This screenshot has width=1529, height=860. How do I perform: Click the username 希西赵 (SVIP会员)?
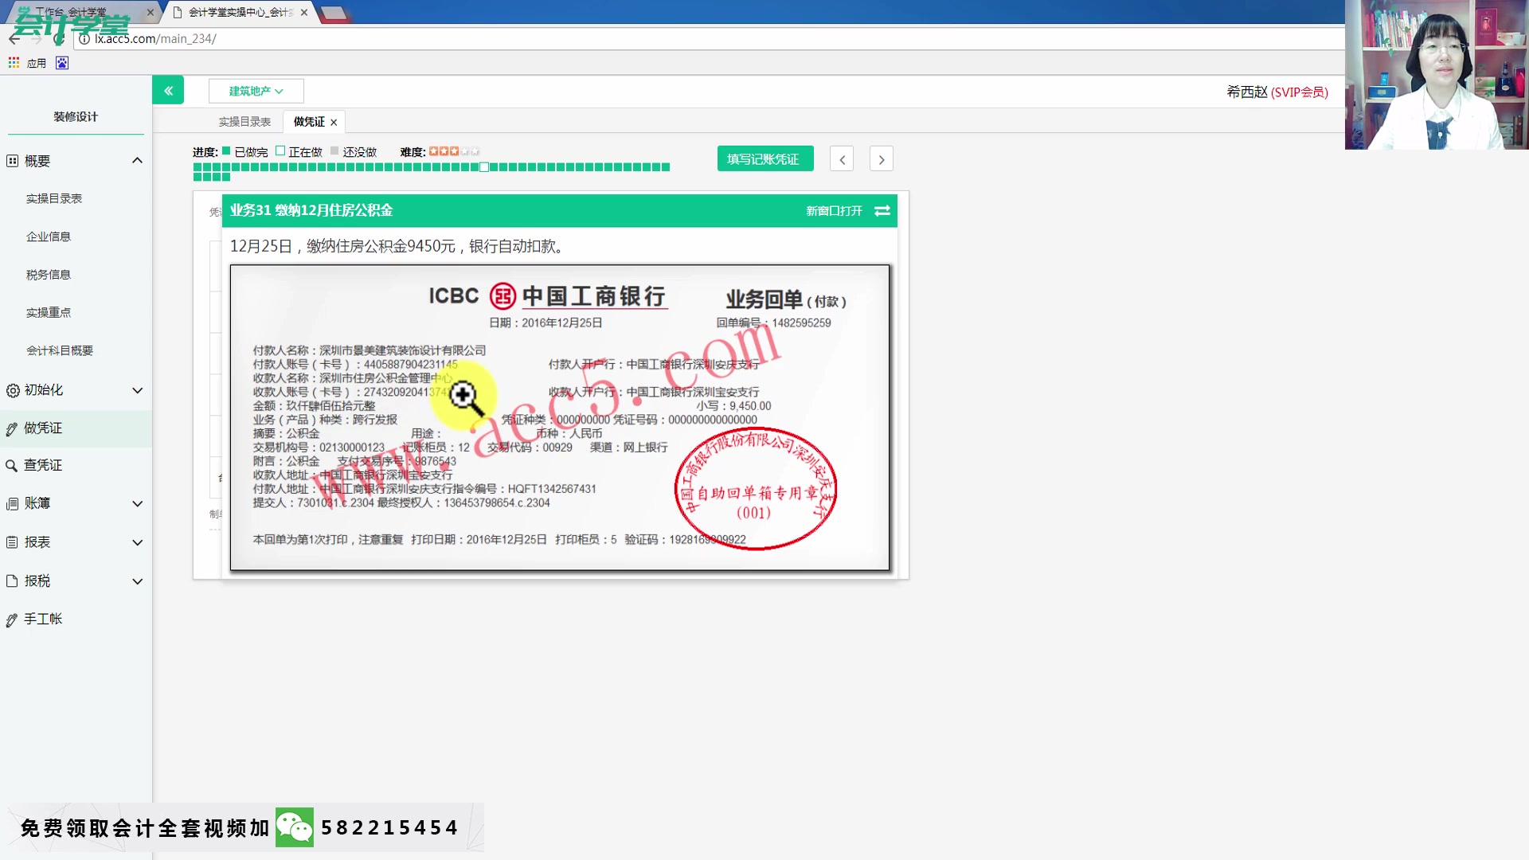click(x=1277, y=92)
